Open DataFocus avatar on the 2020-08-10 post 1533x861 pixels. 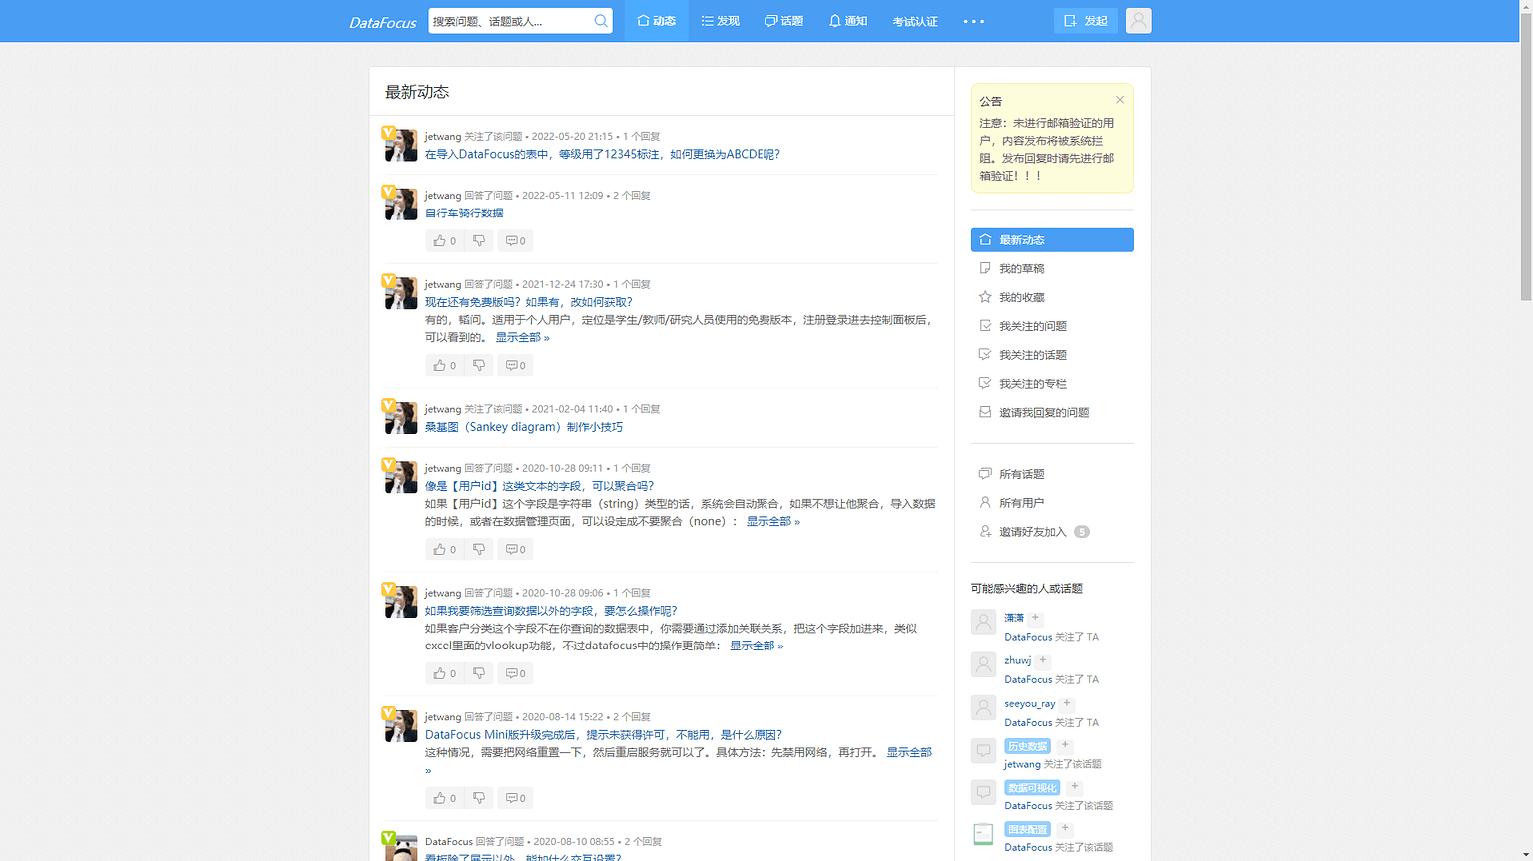401,848
